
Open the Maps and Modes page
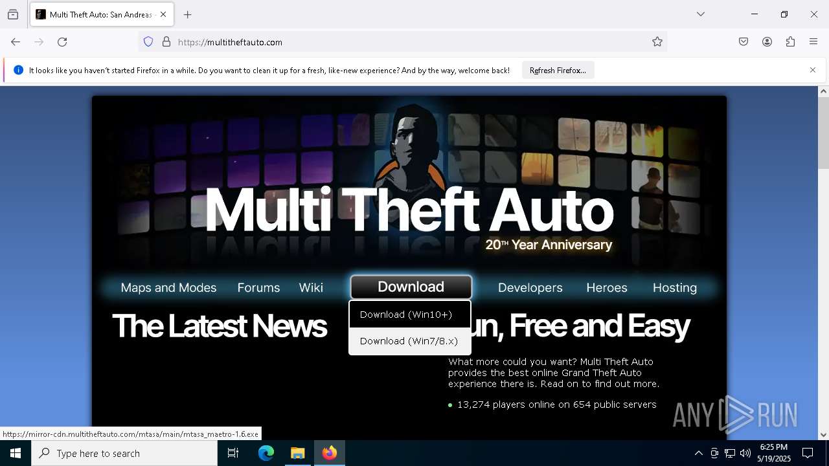(x=168, y=287)
